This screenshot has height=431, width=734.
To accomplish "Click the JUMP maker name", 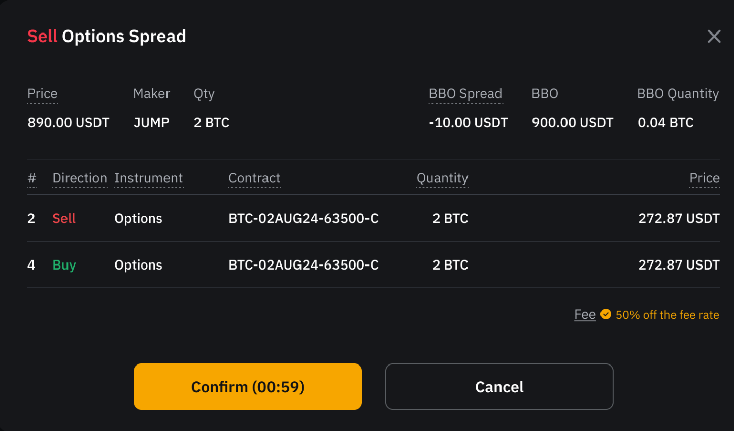I will [151, 123].
